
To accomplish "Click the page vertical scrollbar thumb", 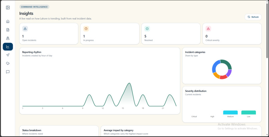I will 267,30.
